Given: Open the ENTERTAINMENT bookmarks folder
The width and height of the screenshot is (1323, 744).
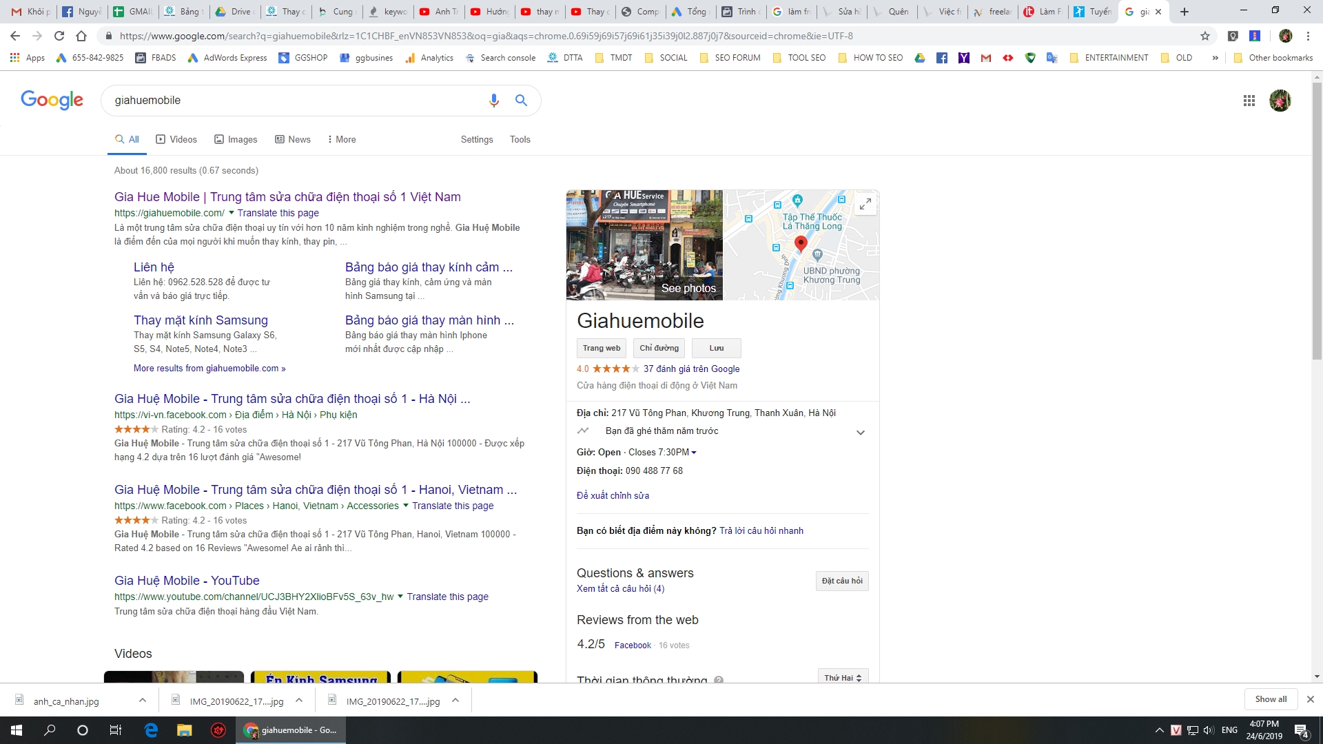Looking at the screenshot, I should click(1109, 58).
